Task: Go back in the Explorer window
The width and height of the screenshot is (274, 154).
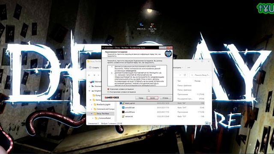Action: click(89, 75)
